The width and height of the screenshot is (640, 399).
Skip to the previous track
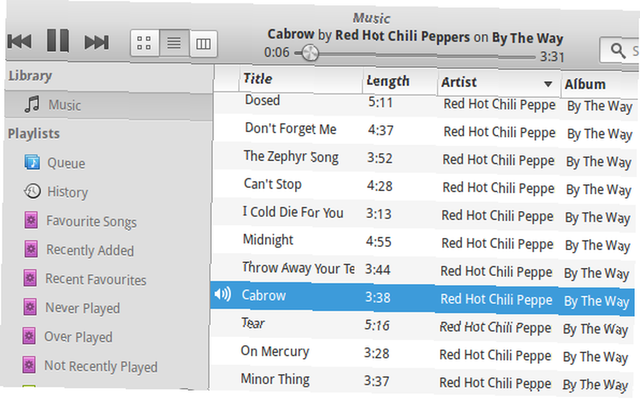(x=20, y=41)
